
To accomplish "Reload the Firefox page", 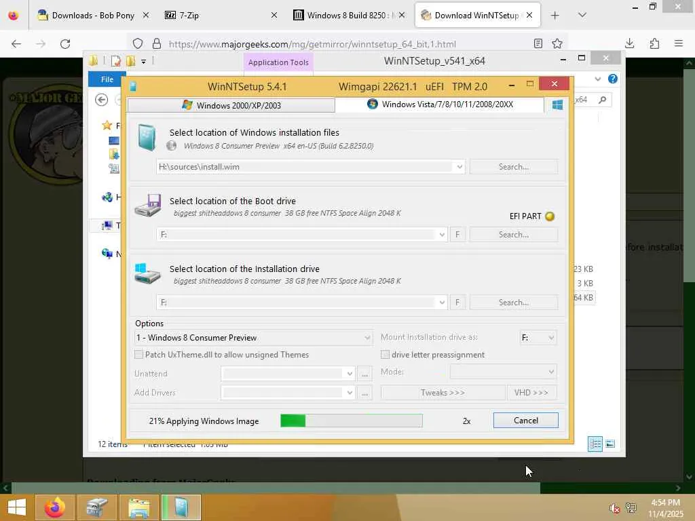I will [x=65, y=44].
